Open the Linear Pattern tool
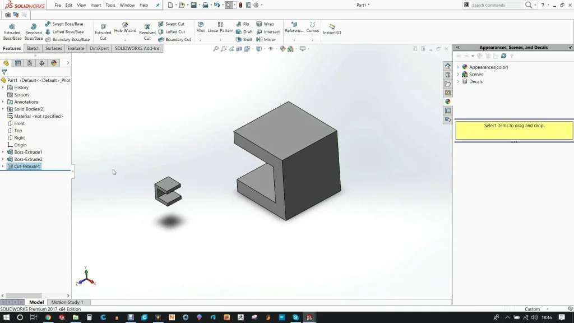The width and height of the screenshot is (574, 323). pos(220,27)
